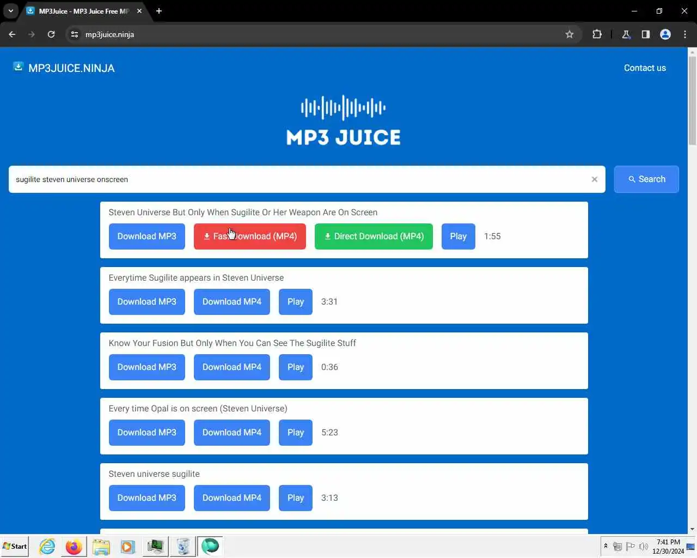Screen dimensions: 697x558
Task: Click green Direct Download (MP4) button
Action: tap(374, 236)
